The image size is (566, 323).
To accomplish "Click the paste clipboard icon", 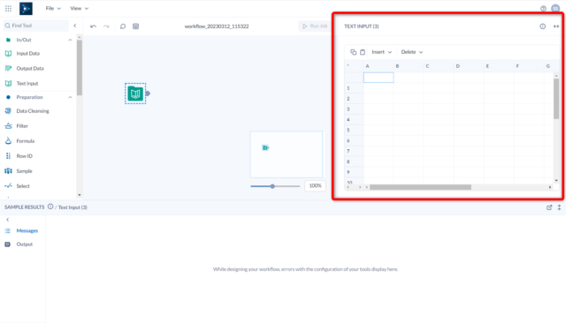I will tap(363, 52).
